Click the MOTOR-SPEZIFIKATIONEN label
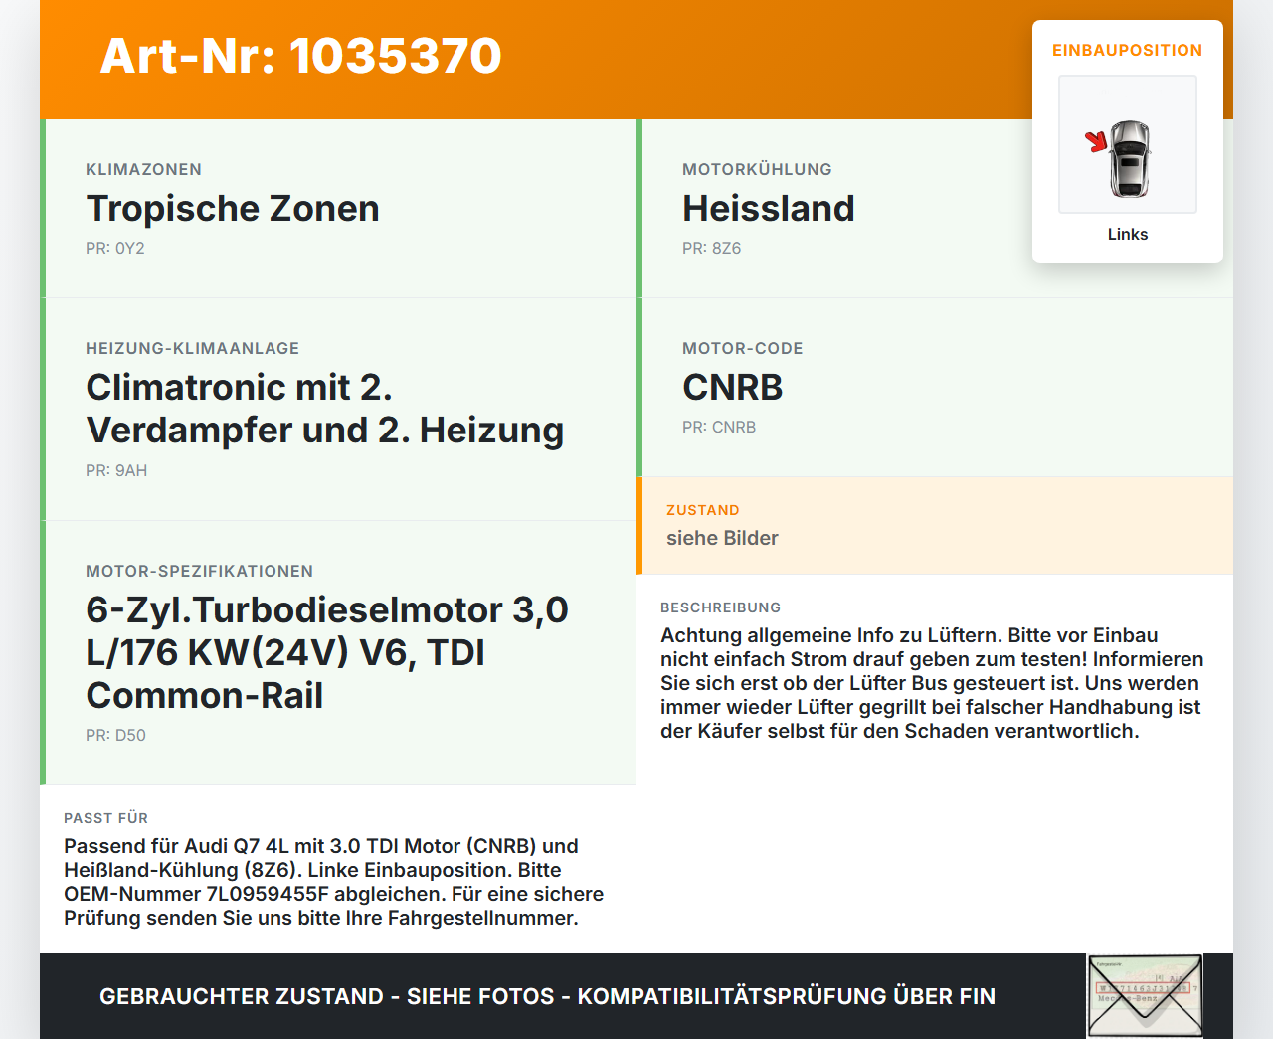 [x=200, y=572]
